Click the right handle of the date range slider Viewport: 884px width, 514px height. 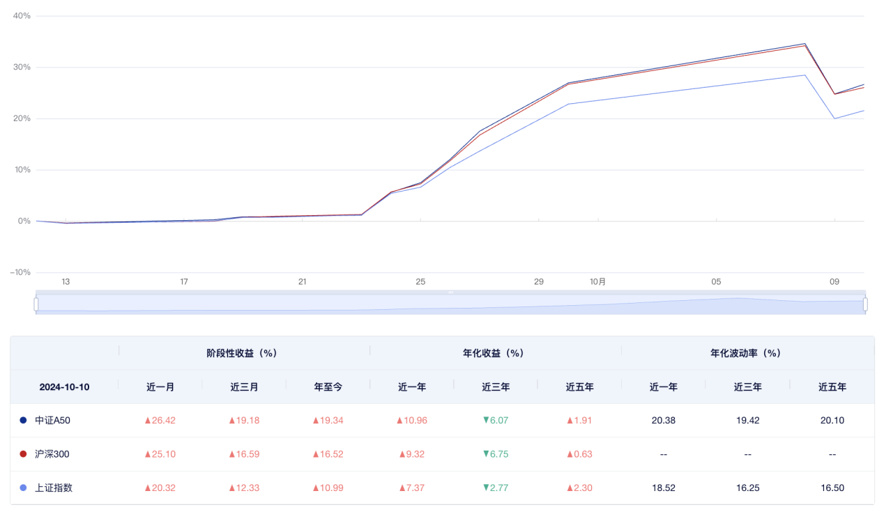(865, 304)
